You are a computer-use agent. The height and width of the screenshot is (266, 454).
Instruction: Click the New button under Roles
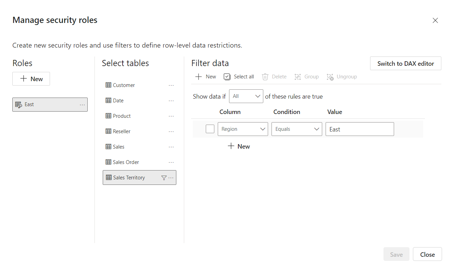click(31, 79)
